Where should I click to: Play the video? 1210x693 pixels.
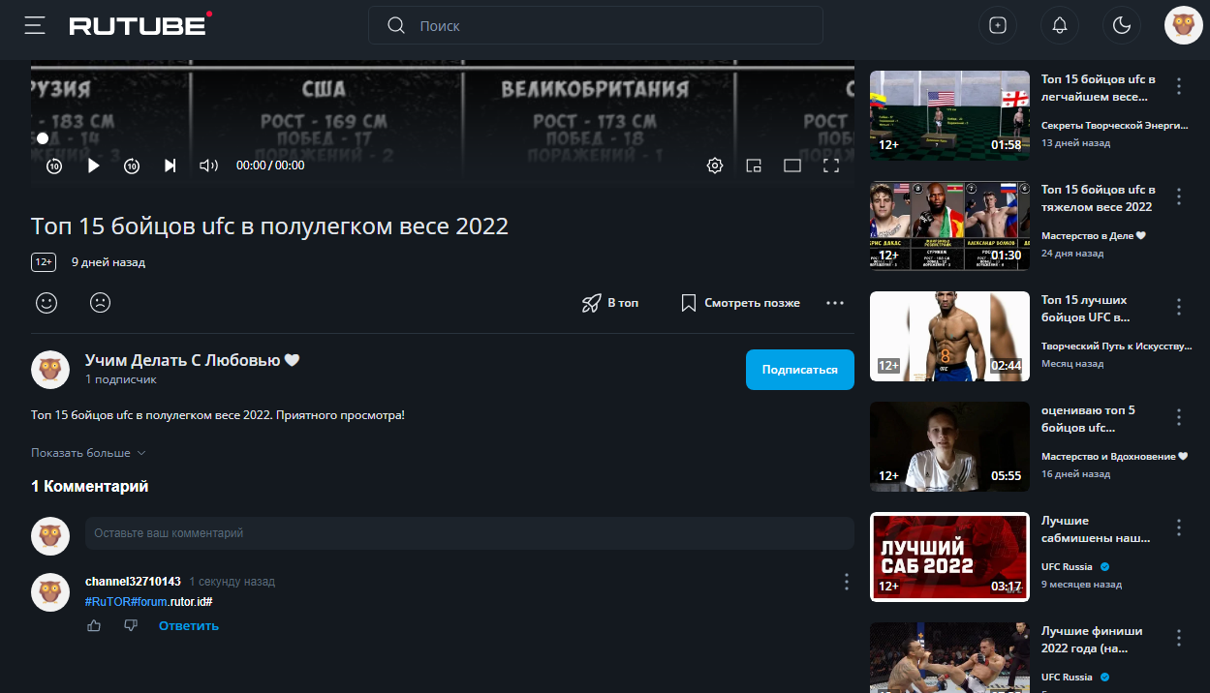pyautogui.click(x=94, y=166)
